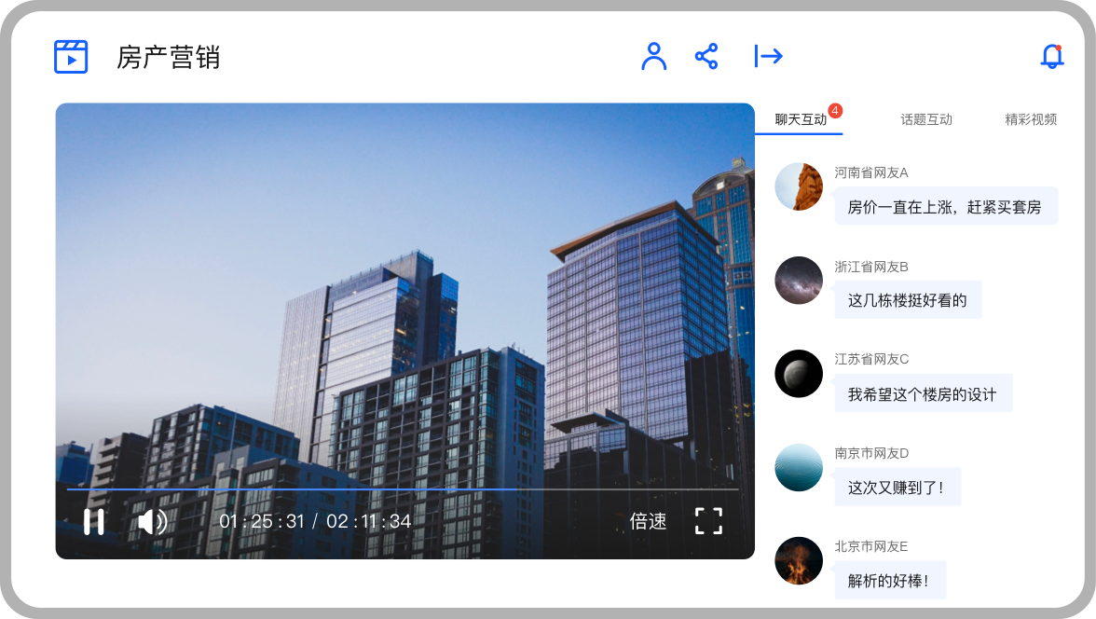
Task: Enter fullscreen video mode
Action: [708, 521]
